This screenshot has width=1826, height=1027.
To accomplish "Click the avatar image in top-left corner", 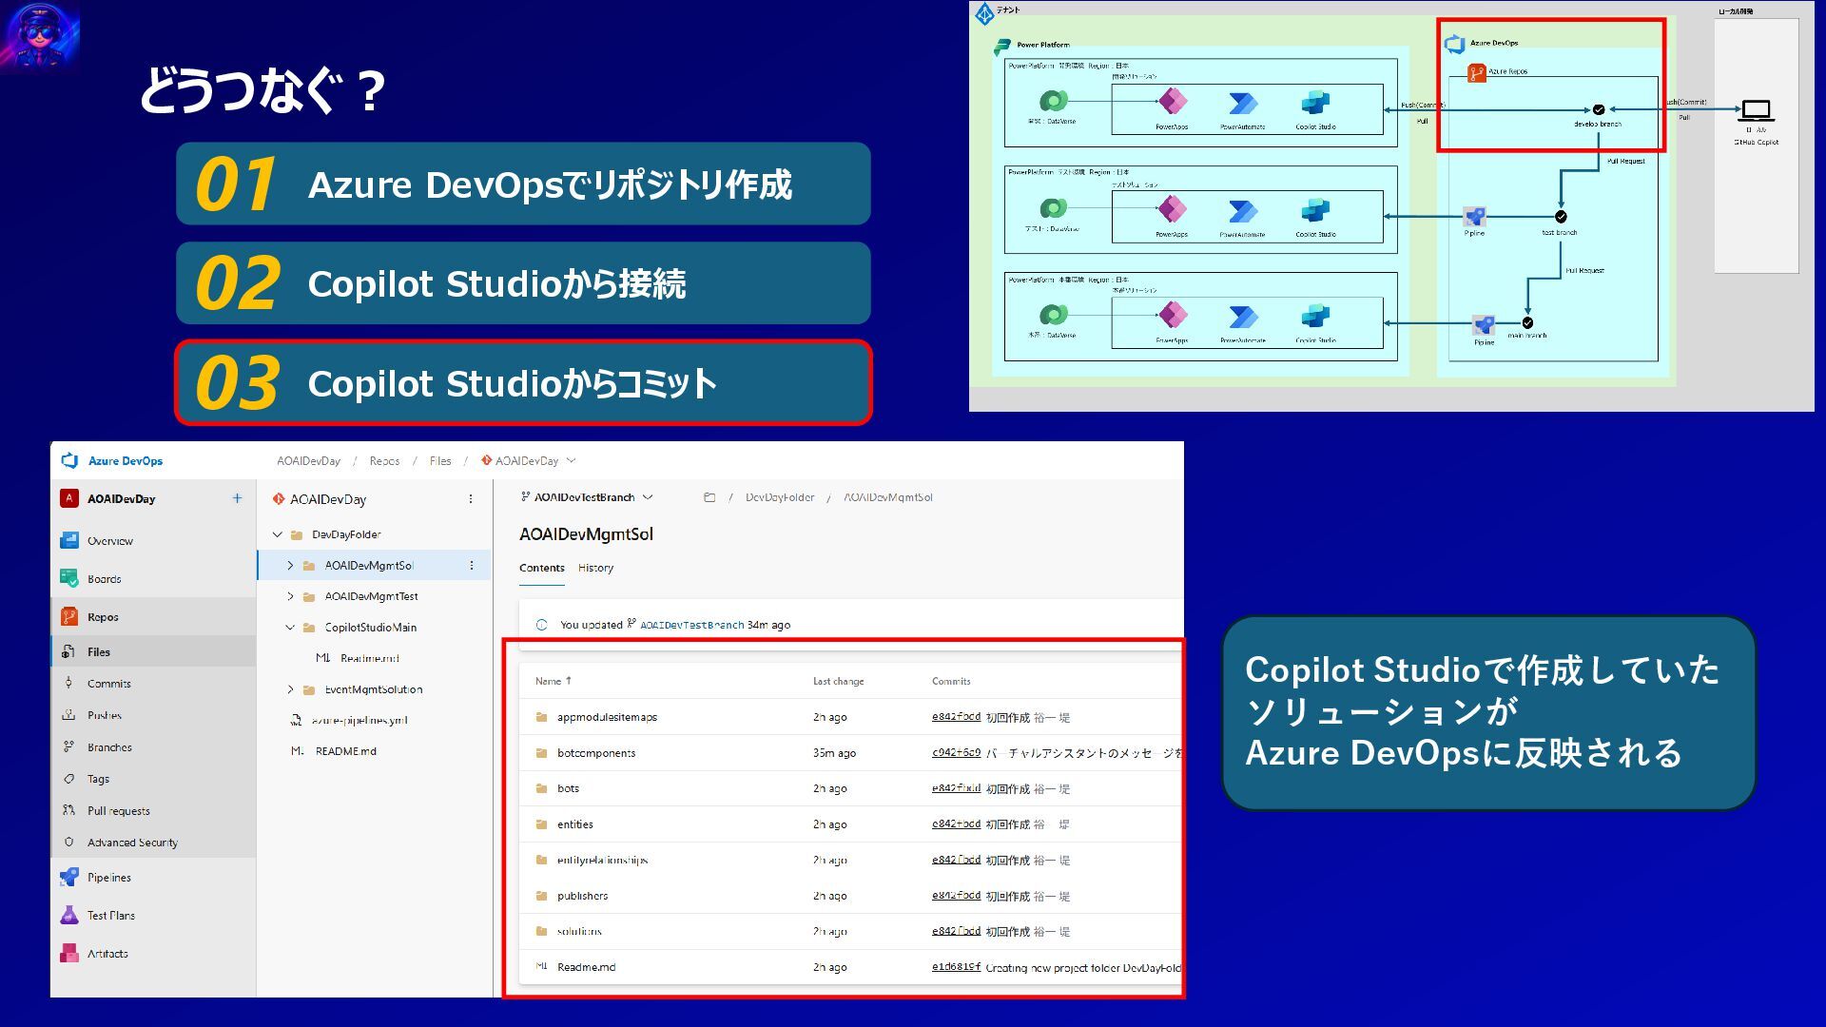I will coord(40,36).
